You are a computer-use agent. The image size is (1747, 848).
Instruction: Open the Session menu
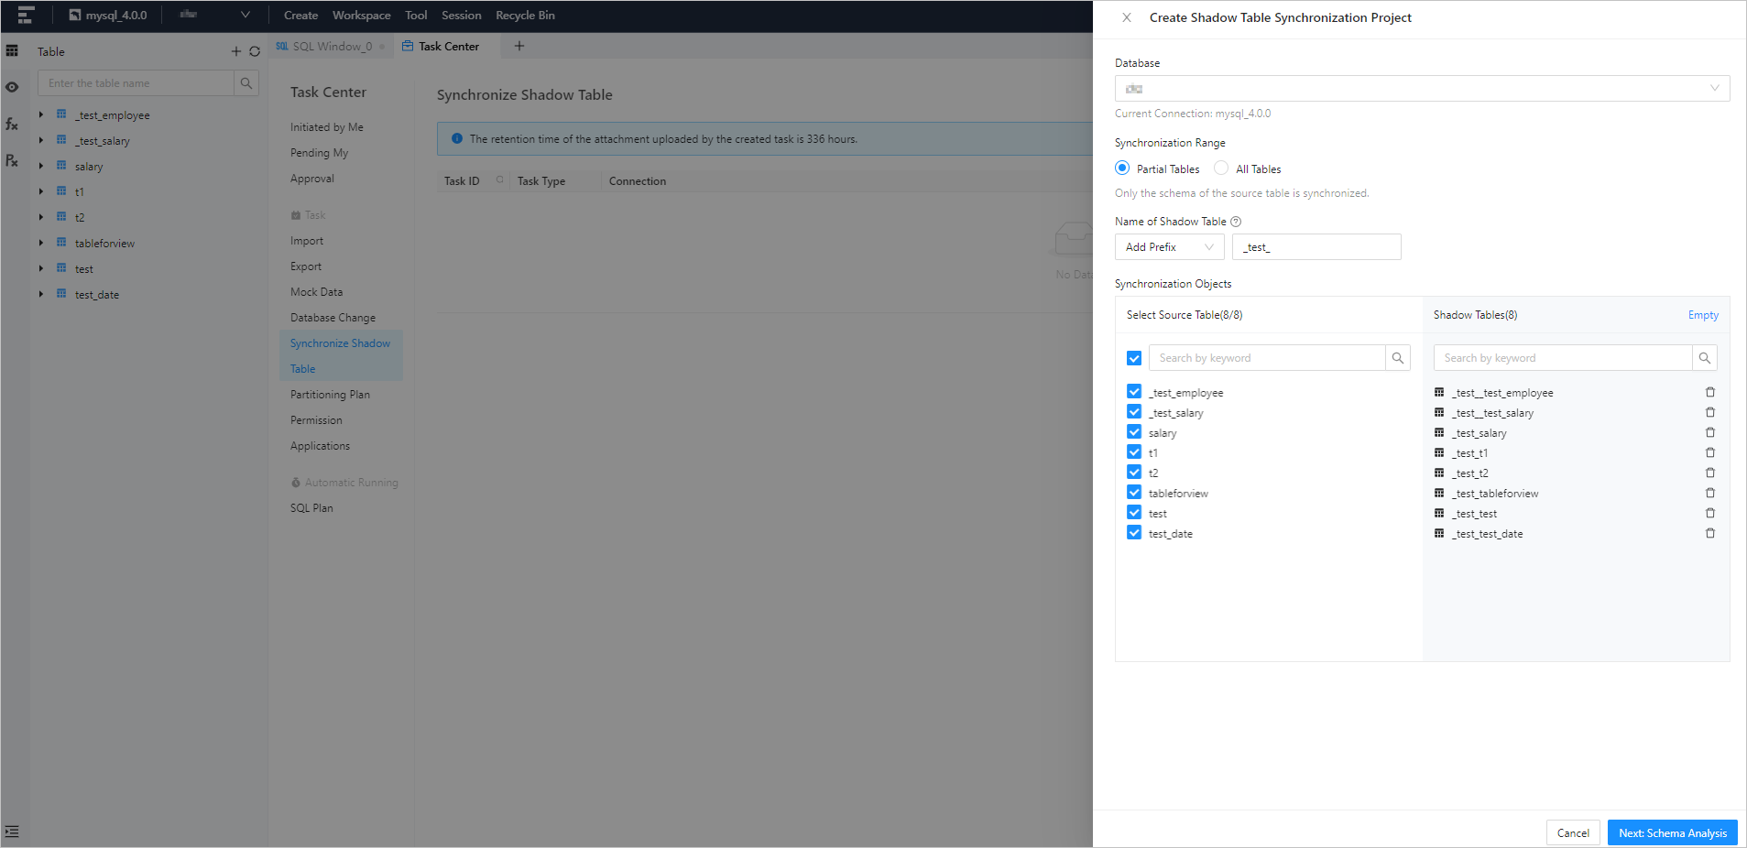[461, 16]
